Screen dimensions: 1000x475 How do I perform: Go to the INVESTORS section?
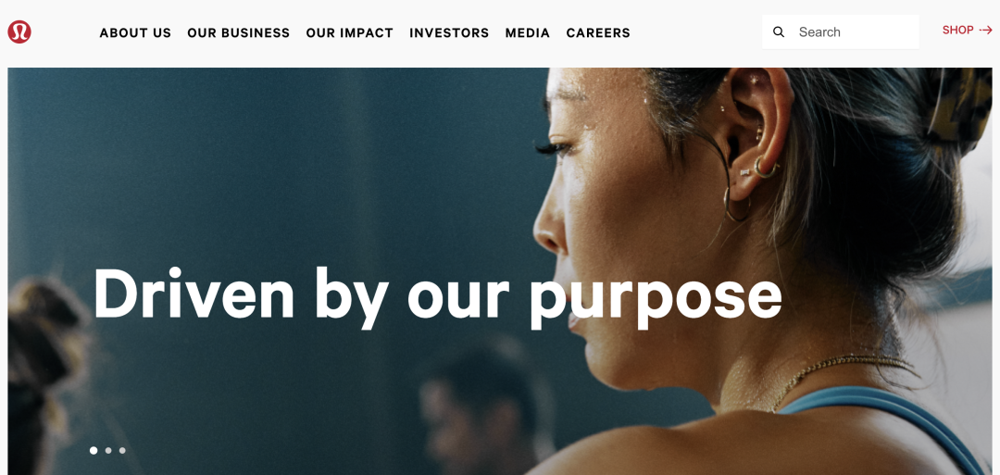click(449, 32)
